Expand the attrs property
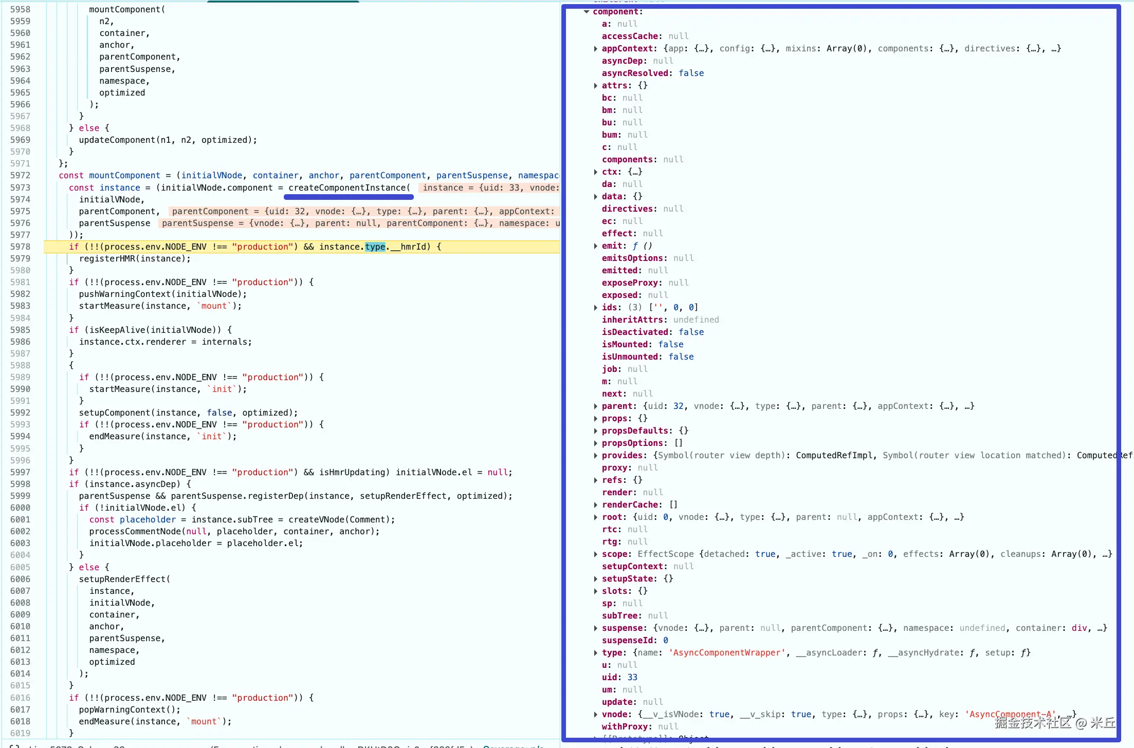This screenshot has width=1134, height=748. 595,86
